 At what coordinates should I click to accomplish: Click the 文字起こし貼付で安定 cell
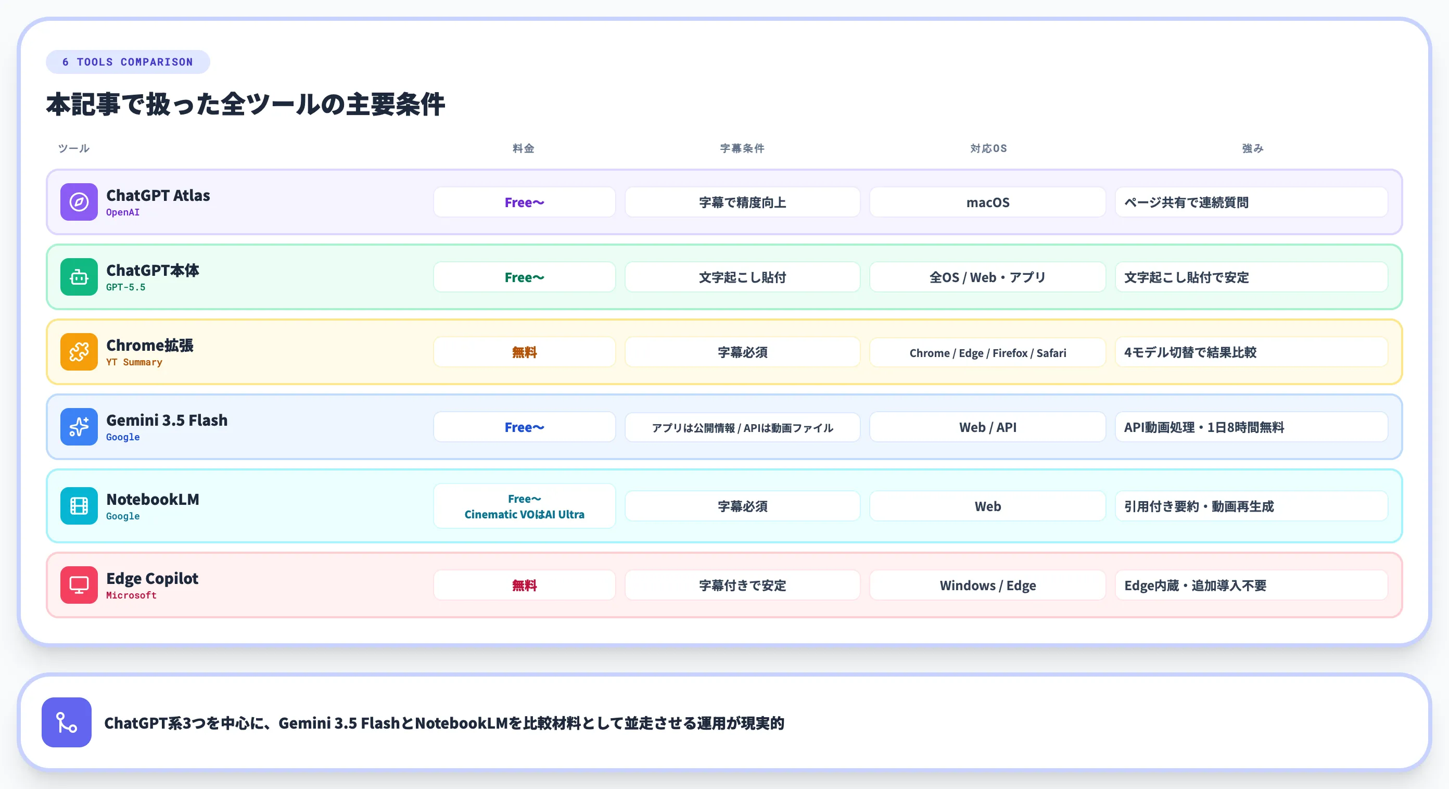(1252, 277)
